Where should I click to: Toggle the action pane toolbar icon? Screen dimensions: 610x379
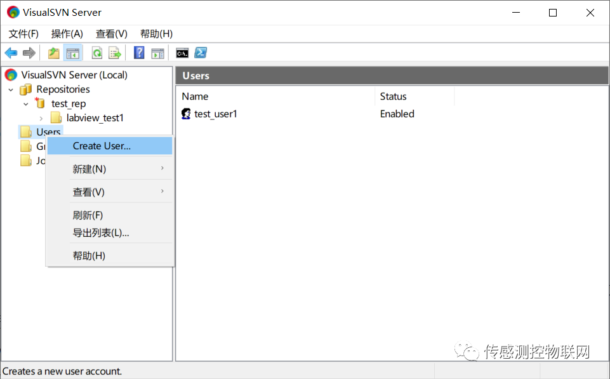[157, 53]
